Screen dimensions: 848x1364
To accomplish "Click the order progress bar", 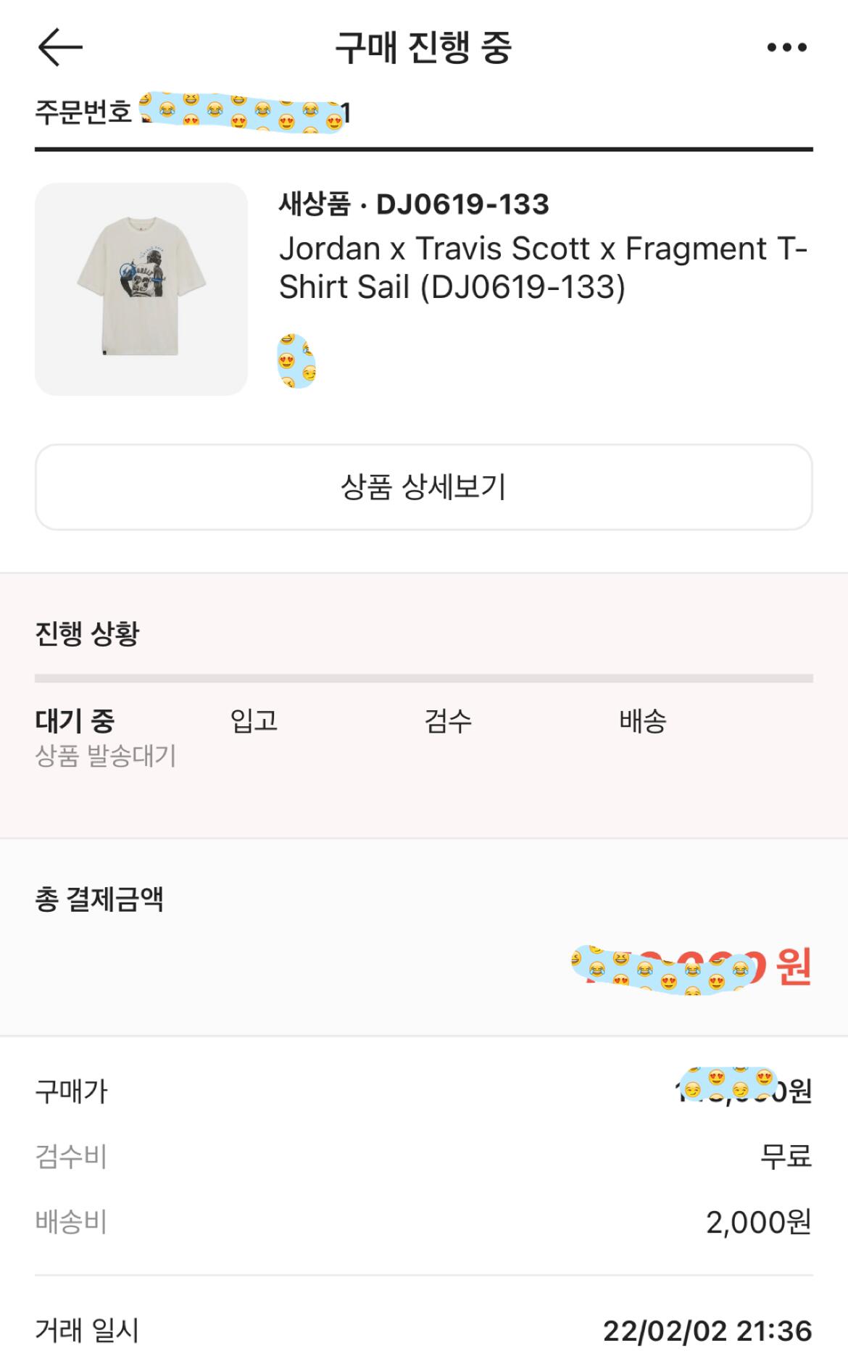I will 424,678.
